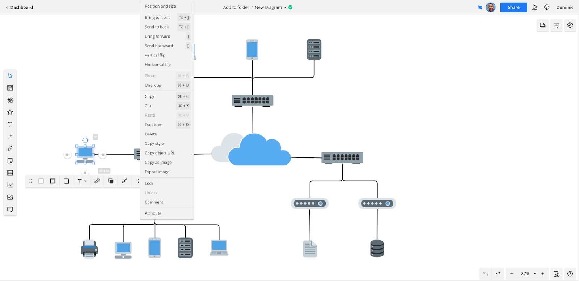The height and width of the screenshot is (281, 579).
Task: Select the Shapes library tool in sidebar
Action: tap(10, 100)
